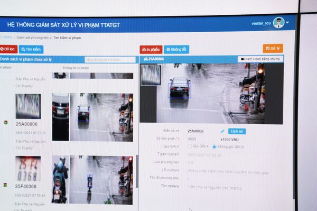Screen dimensions: 317x211
Task: Open wide street photo for 25F40368 row
Action: click(x=101, y=180)
